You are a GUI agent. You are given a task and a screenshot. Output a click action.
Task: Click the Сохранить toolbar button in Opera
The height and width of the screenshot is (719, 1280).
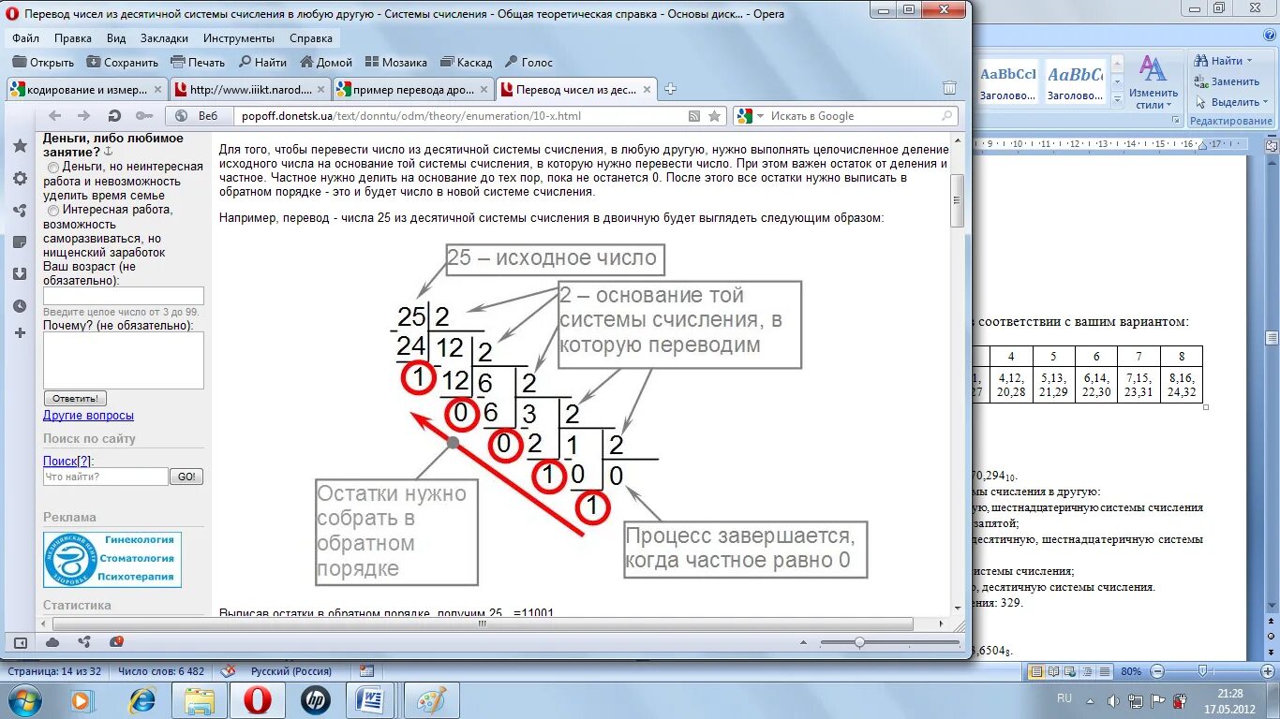coord(123,63)
